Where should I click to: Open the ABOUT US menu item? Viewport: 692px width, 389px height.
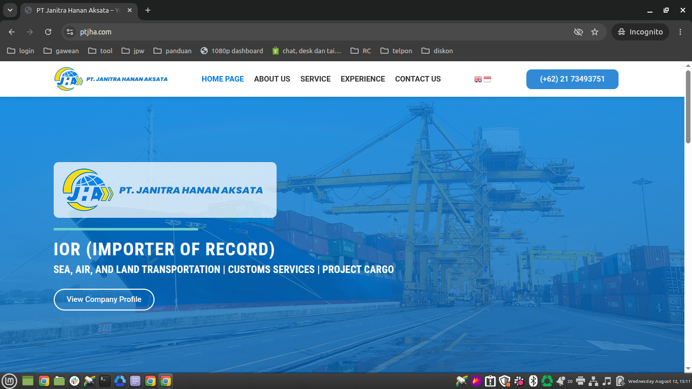272,79
